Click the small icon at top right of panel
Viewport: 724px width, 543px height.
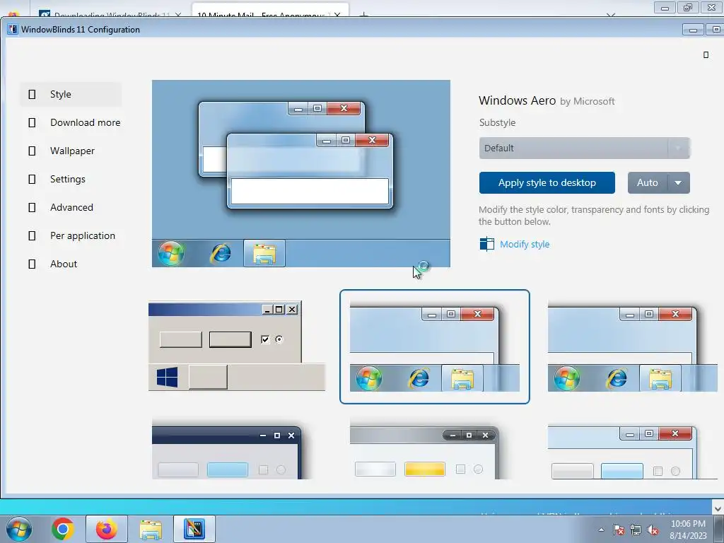point(706,55)
